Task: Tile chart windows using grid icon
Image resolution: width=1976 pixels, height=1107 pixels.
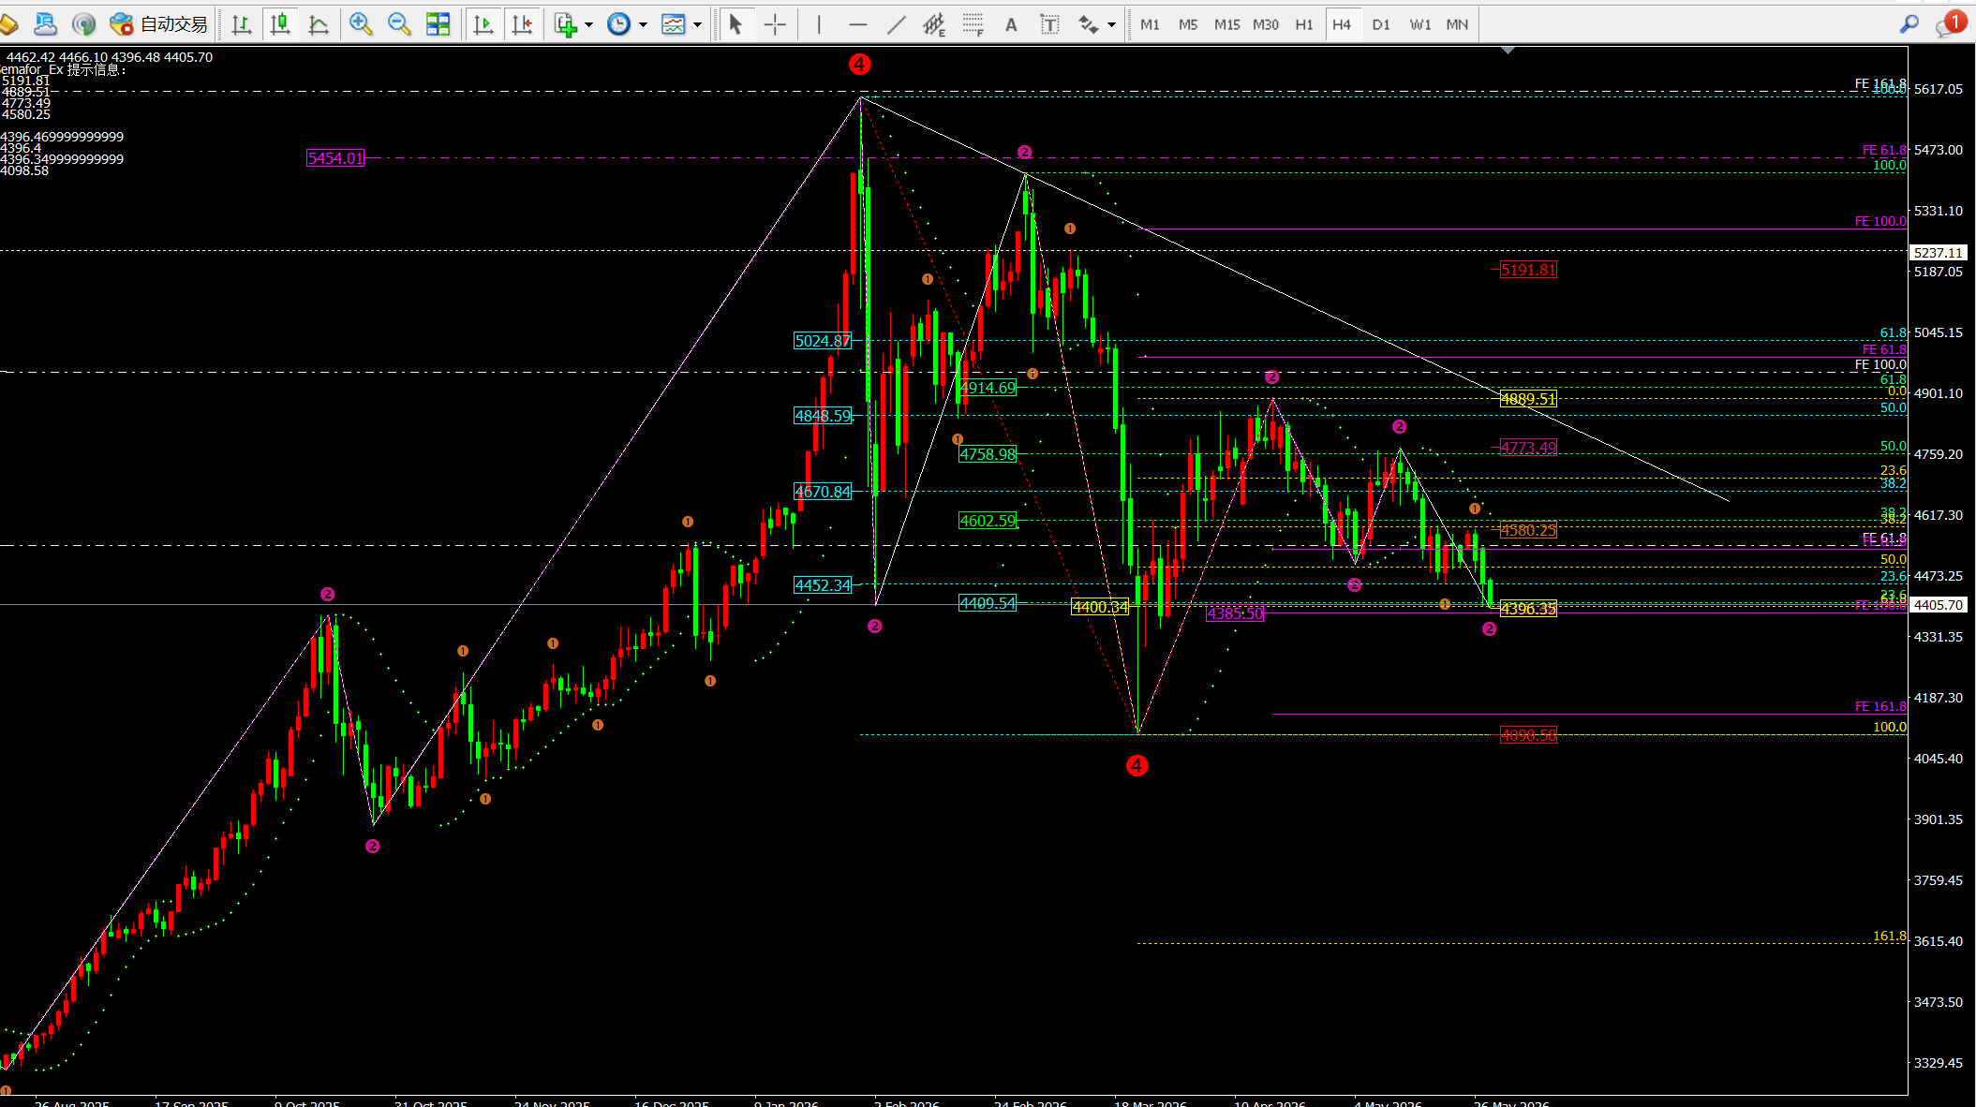Action: pyautogui.click(x=438, y=24)
